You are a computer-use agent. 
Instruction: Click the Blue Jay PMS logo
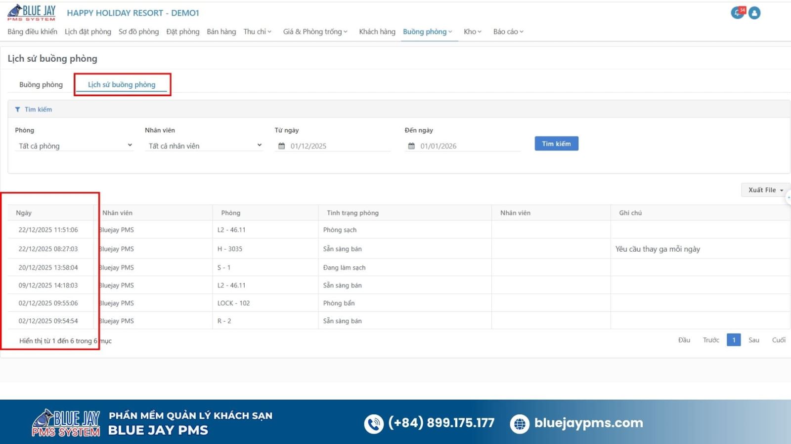coord(32,13)
